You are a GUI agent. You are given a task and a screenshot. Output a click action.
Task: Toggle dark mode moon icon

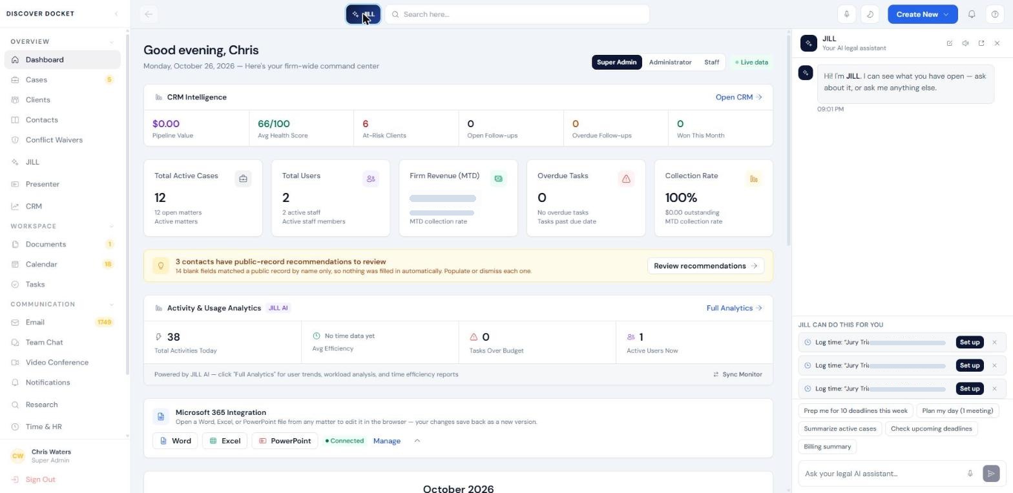(870, 14)
